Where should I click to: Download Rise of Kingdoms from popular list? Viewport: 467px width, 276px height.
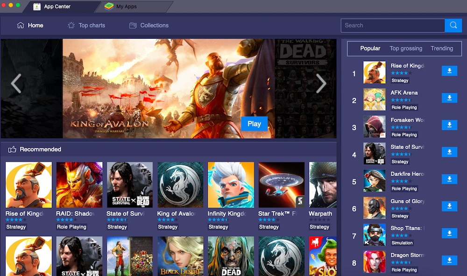tap(449, 71)
